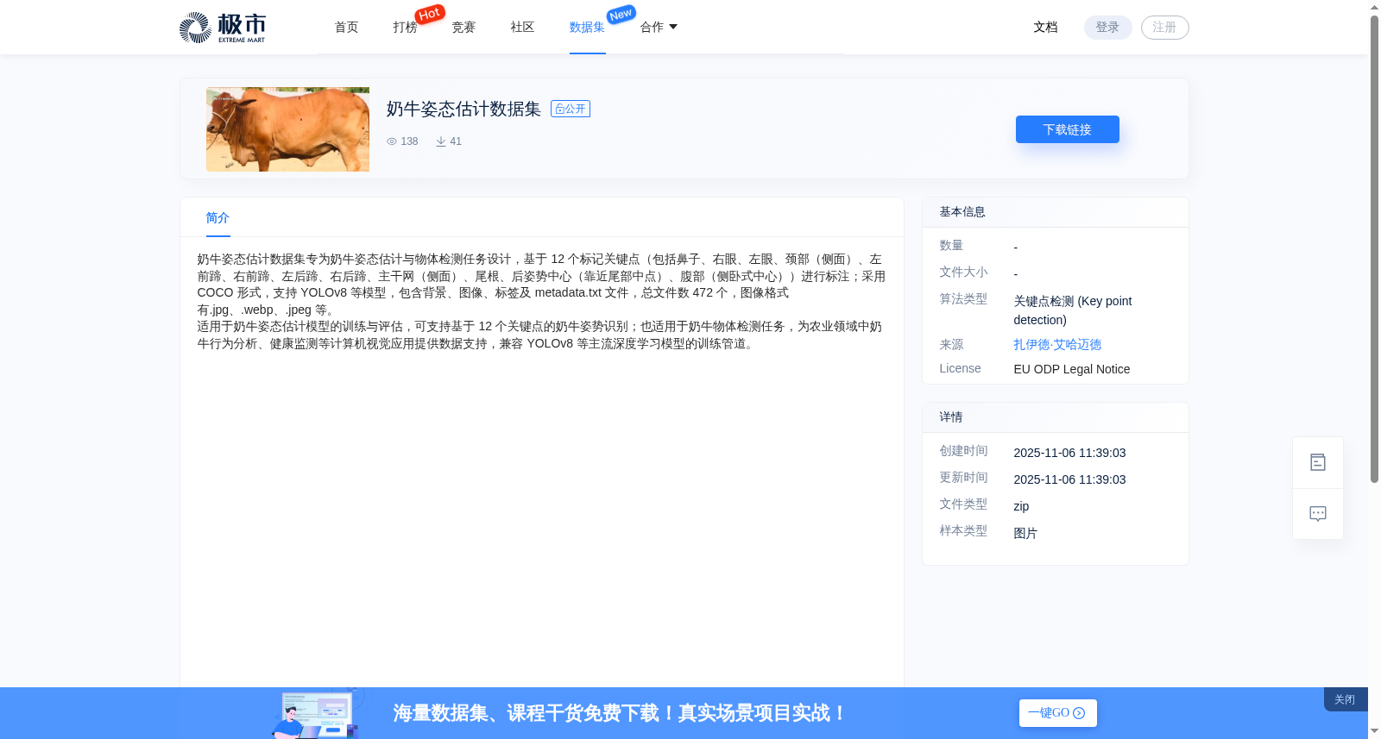This screenshot has height=739, width=1381.
Task: Click the License label
Action: (x=960, y=368)
